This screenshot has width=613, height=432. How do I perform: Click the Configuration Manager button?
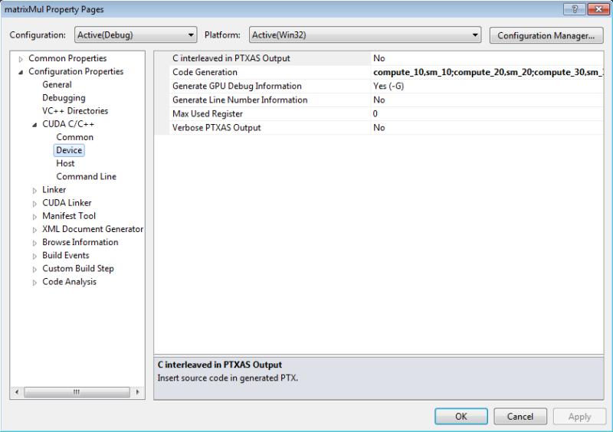(546, 35)
